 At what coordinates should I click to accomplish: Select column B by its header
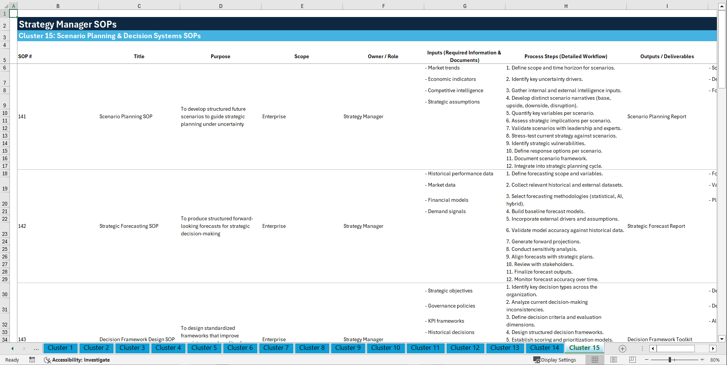click(58, 6)
